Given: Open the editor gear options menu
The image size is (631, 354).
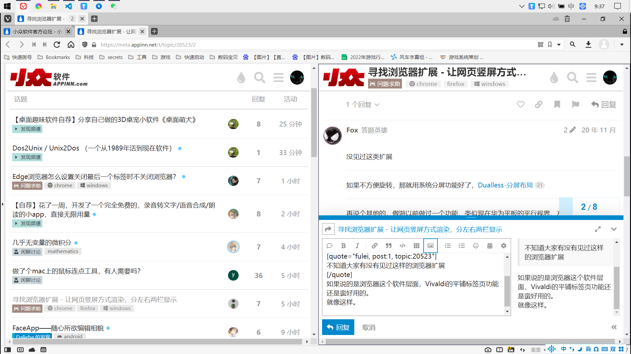Looking at the screenshot, I should tap(503, 246).
